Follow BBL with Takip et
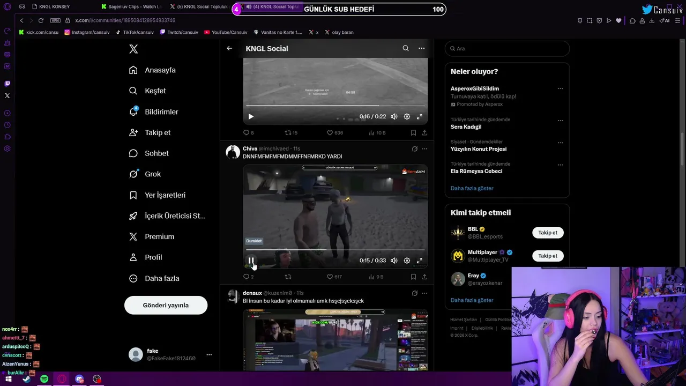686x386 pixels. tap(548, 233)
